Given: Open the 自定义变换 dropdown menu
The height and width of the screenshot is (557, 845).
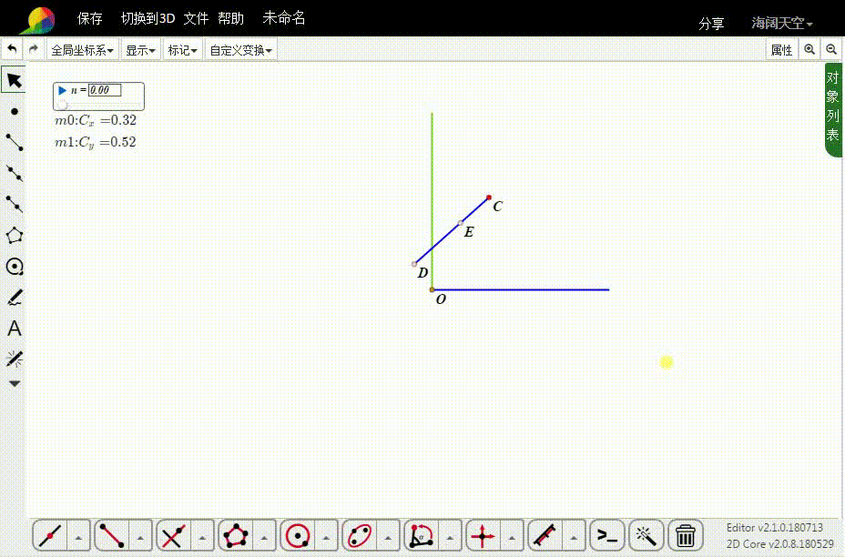Looking at the screenshot, I should (x=241, y=50).
